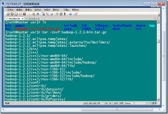Viewport: 168px width, 114px height.
Task: Click the Quick Connect toolbar icon
Action: pyautogui.click(x=12, y=14)
